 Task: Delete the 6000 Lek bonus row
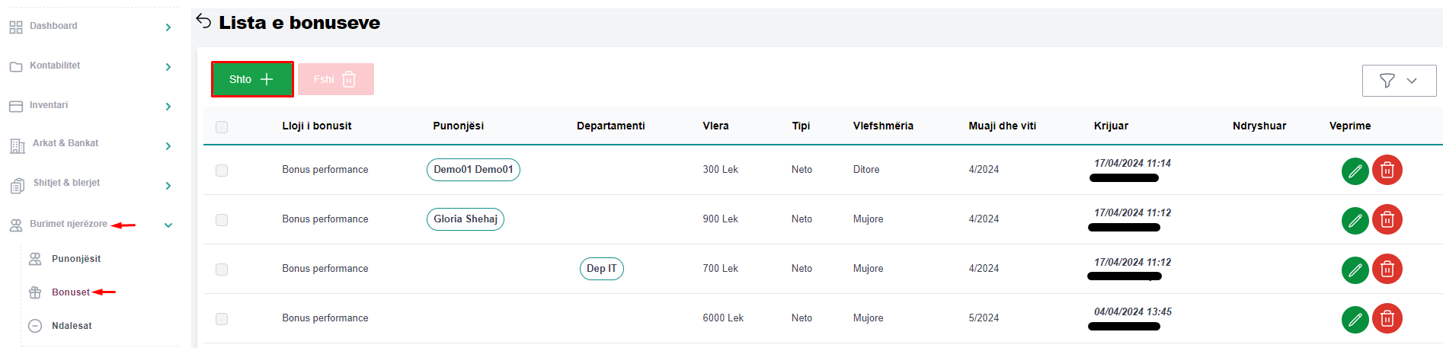click(1387, 319)
